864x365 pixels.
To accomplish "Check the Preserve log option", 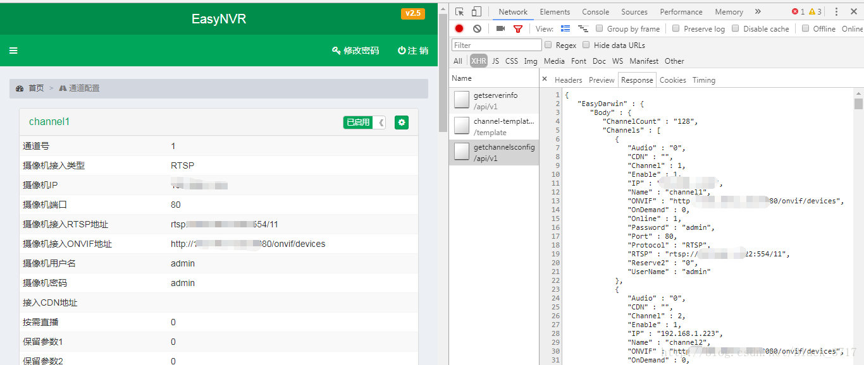I will [x=676, y=28].
